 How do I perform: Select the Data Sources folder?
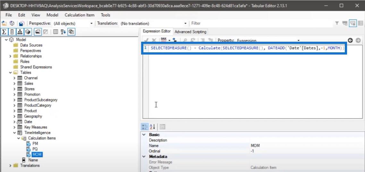[31, 45]
